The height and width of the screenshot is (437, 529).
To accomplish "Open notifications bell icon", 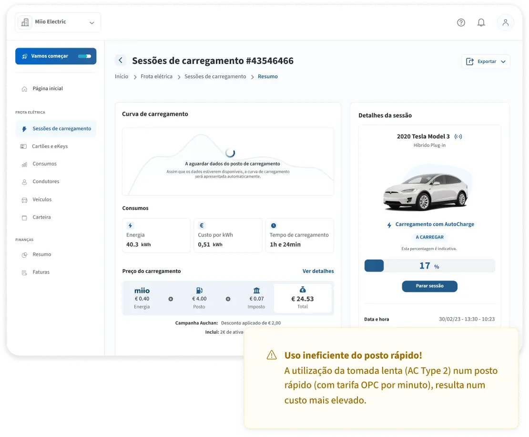I will coord(481,22).
